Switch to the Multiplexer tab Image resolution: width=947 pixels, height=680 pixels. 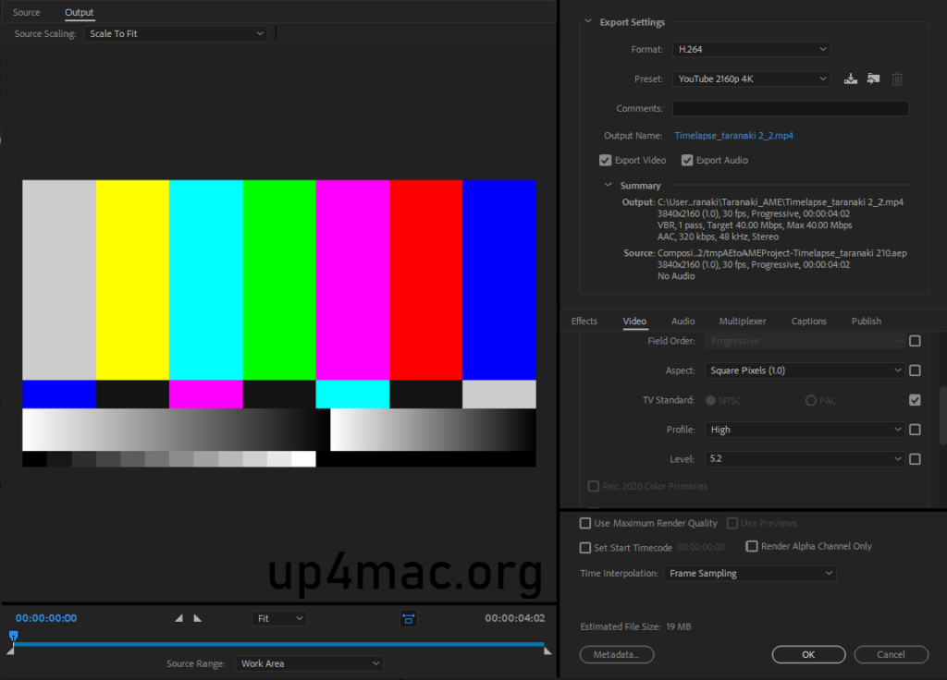743,321
